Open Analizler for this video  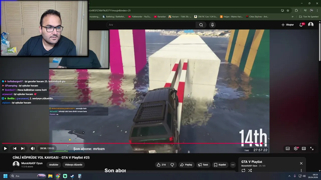tap(54, 165)
